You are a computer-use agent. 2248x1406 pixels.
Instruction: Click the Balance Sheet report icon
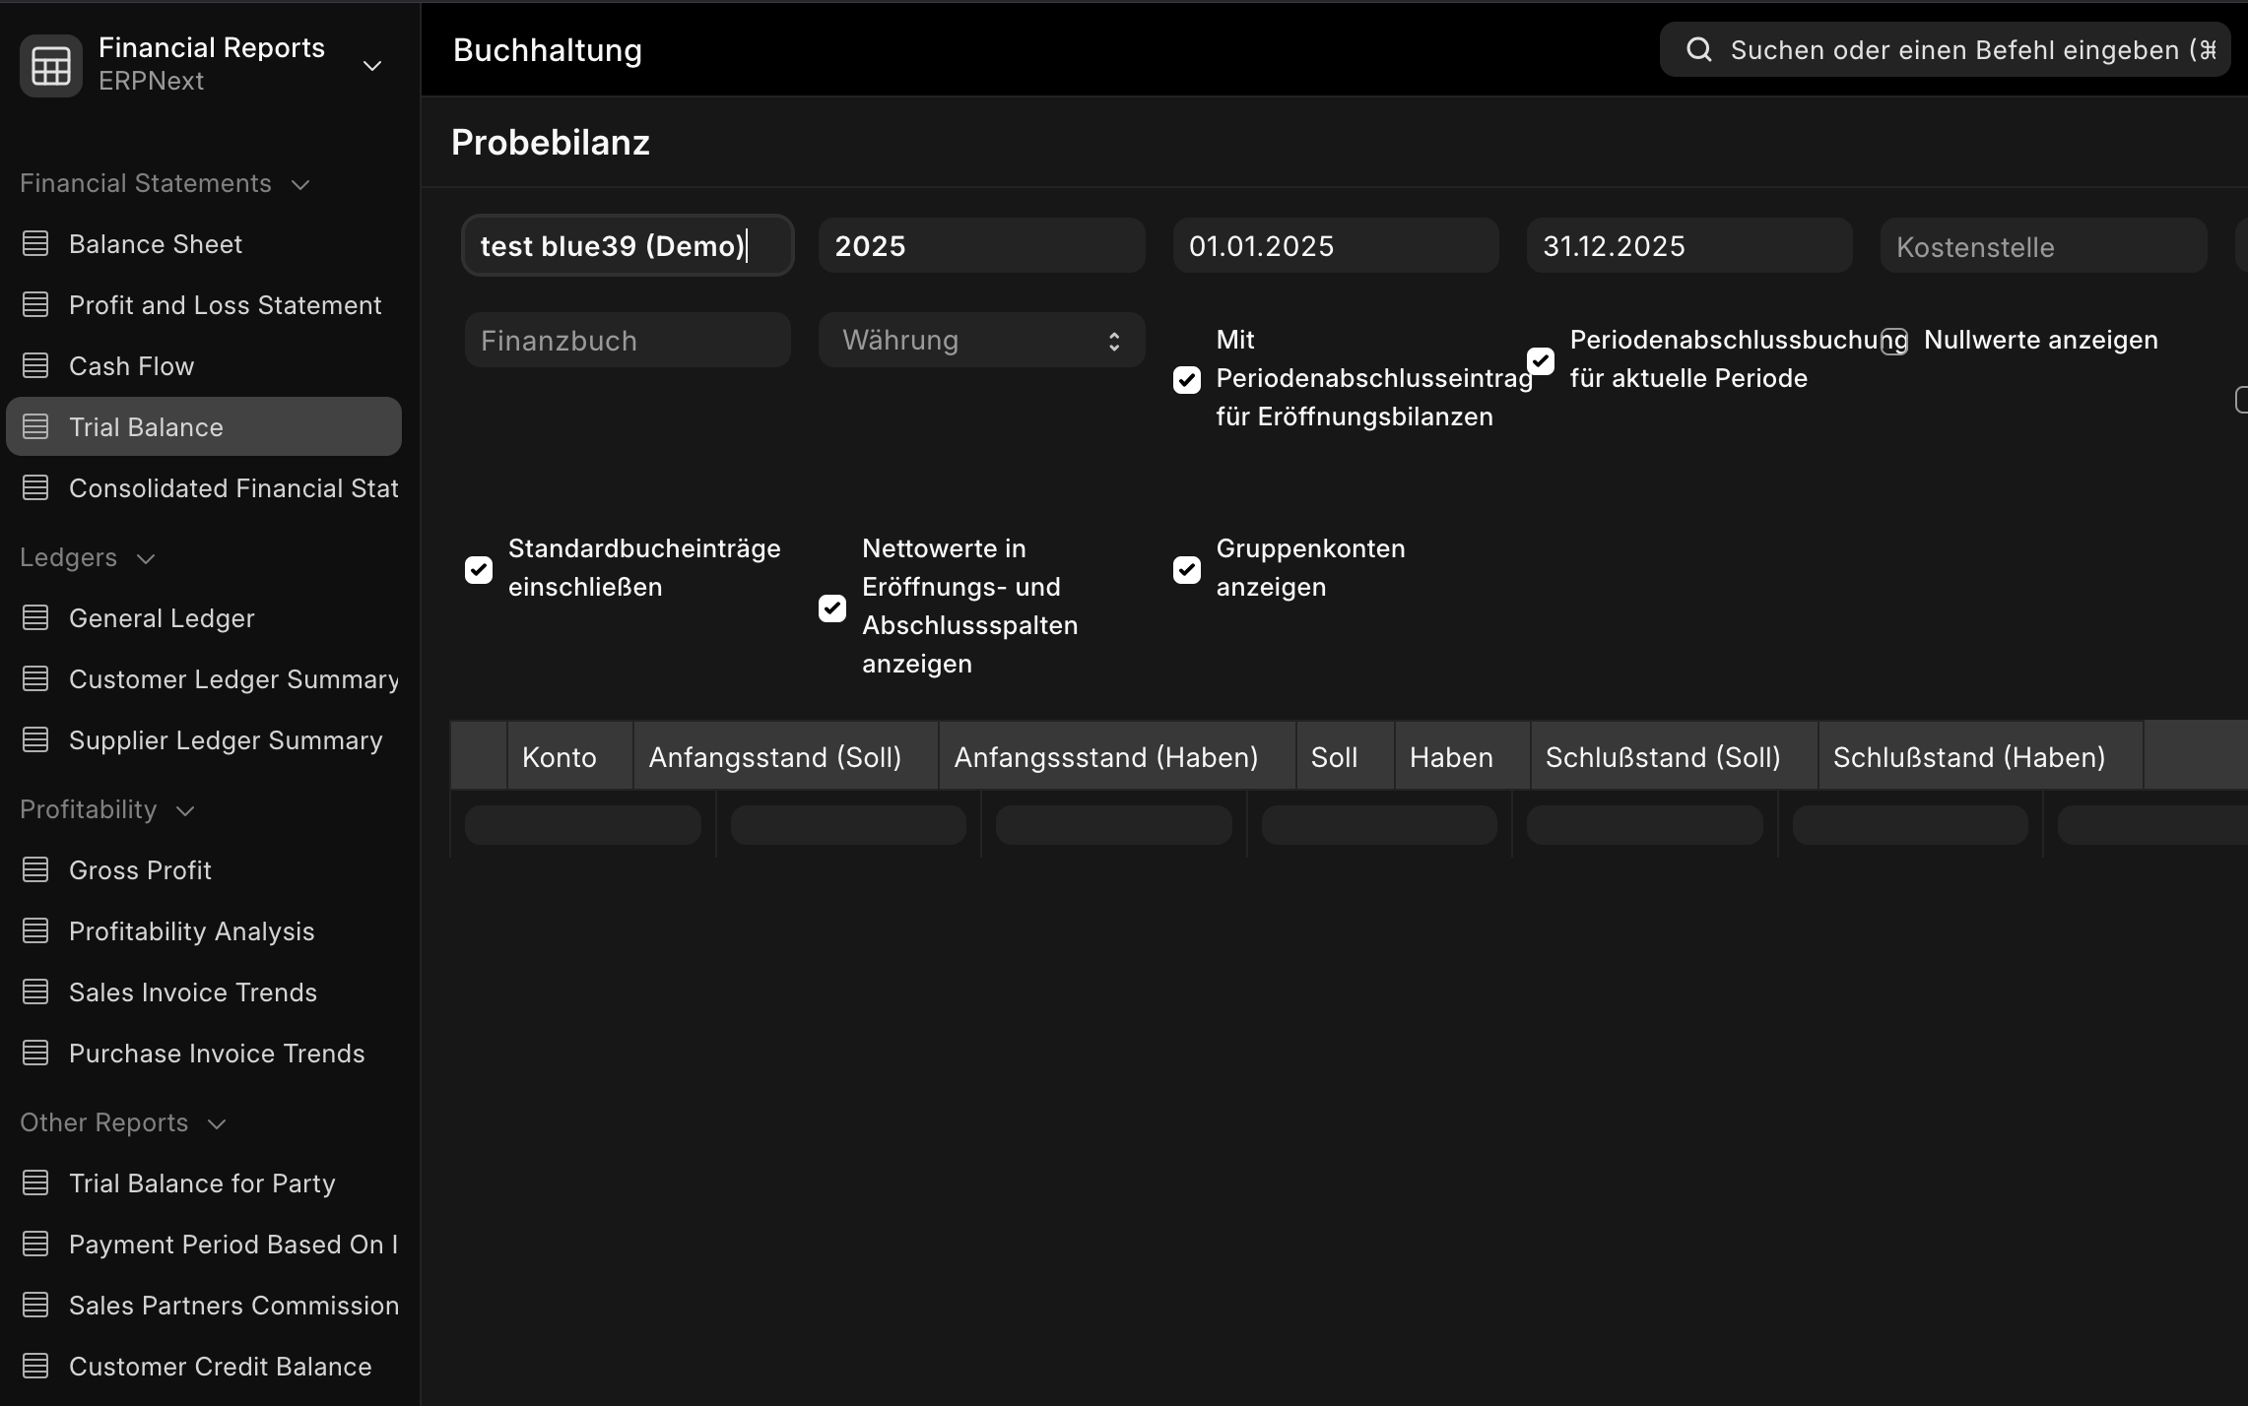[x=35, y=244]
